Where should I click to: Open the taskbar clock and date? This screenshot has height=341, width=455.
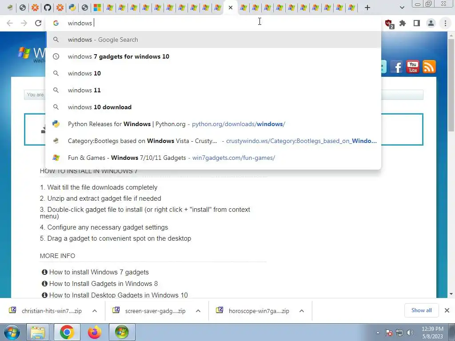click(432, 333)
